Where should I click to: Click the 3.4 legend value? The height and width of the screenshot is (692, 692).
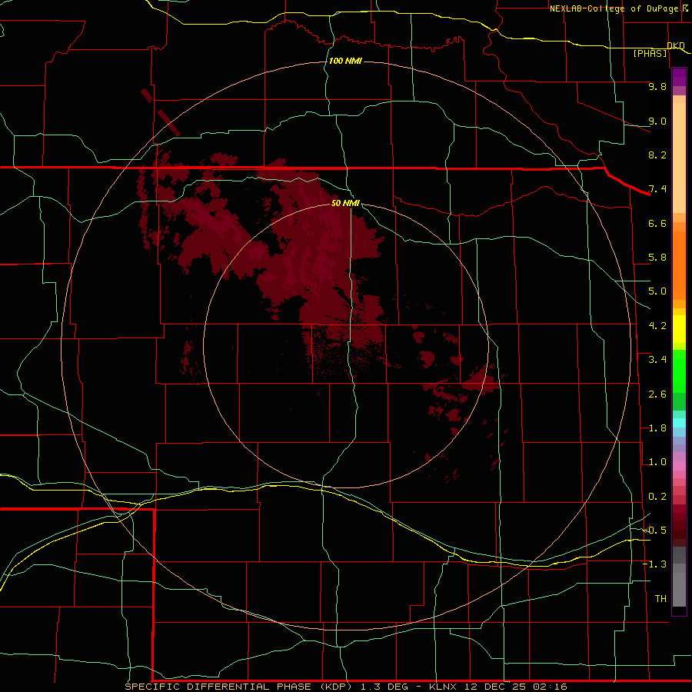[657, 360]
